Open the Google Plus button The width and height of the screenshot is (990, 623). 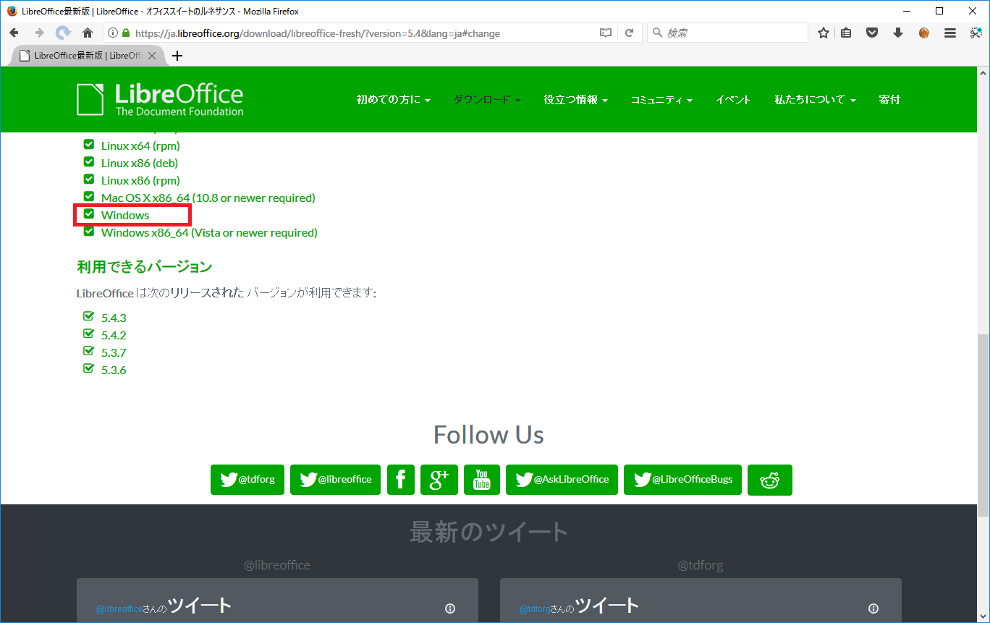439,480
